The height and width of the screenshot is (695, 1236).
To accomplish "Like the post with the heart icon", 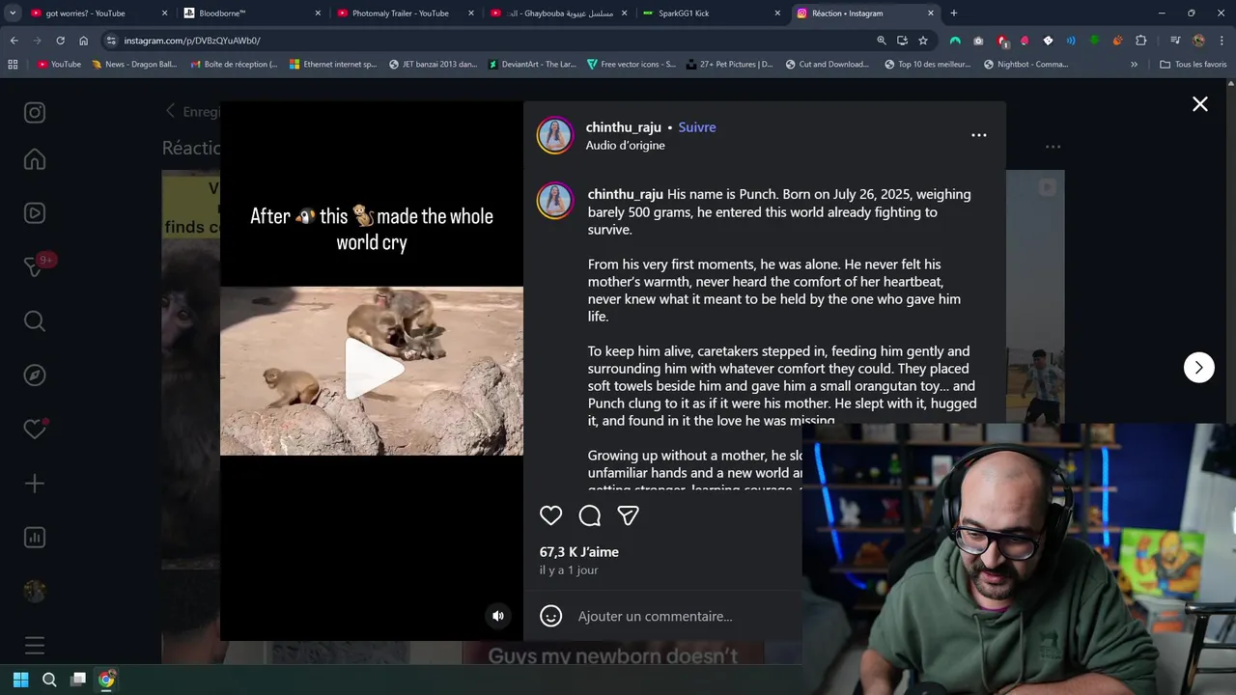I will click(550, 515).
